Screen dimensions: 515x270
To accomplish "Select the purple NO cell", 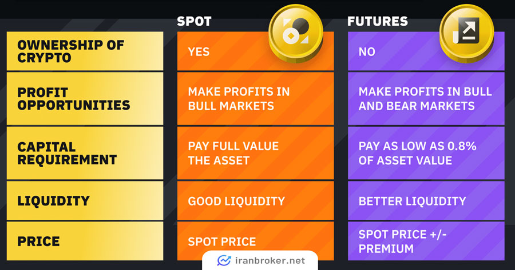I will click(x=426, y=51).
